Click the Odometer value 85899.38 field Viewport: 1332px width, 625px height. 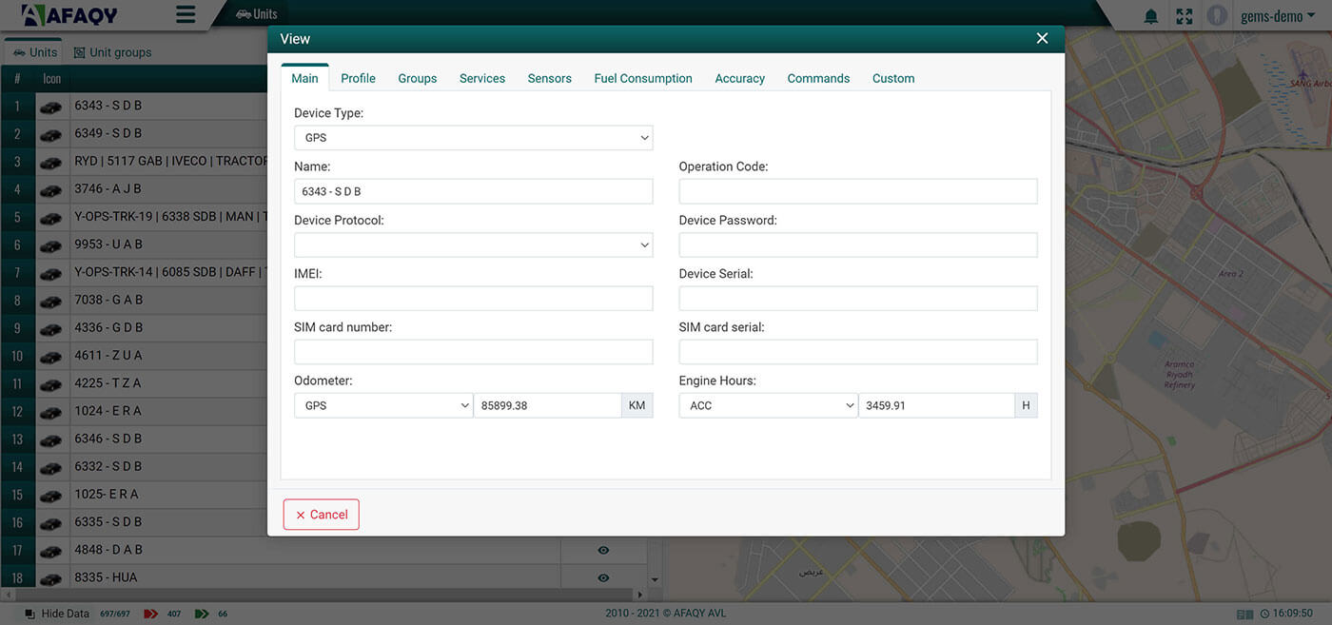pos(548,405)
